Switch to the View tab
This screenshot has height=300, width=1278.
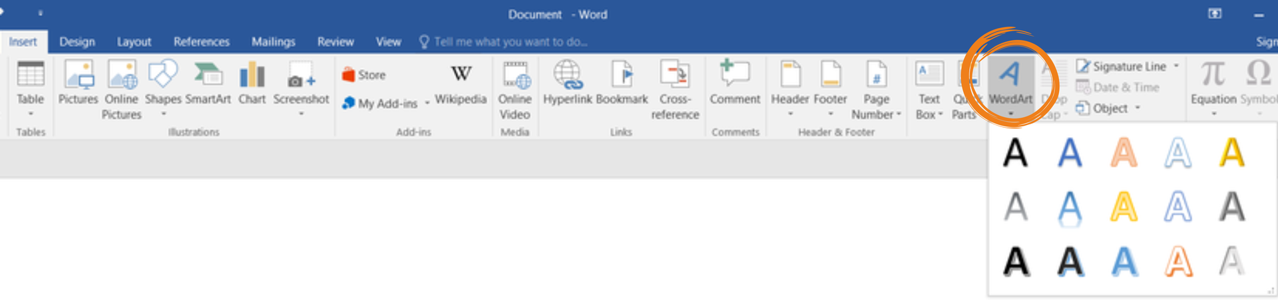pyautogui.click(x=388, y=41)
